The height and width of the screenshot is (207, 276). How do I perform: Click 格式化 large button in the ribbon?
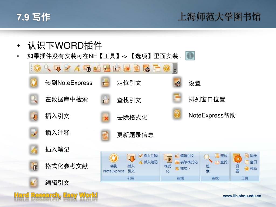click(168, 163)
